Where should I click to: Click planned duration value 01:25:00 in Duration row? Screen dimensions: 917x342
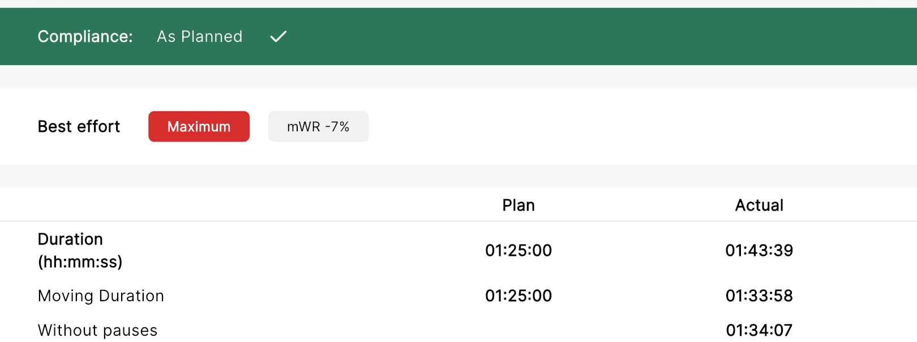click(x=519, y=250)
